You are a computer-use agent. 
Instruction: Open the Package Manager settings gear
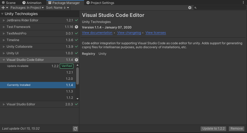pyautogui.click(x=190, y=8)
